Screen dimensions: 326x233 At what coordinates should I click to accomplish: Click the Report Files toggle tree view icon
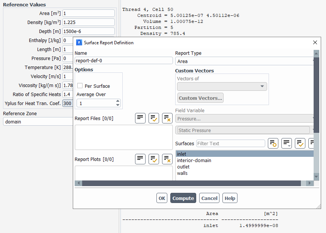[x=140, y=118]
